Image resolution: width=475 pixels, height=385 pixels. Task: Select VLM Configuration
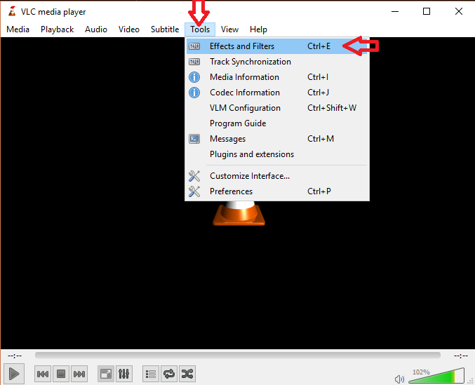277,108
